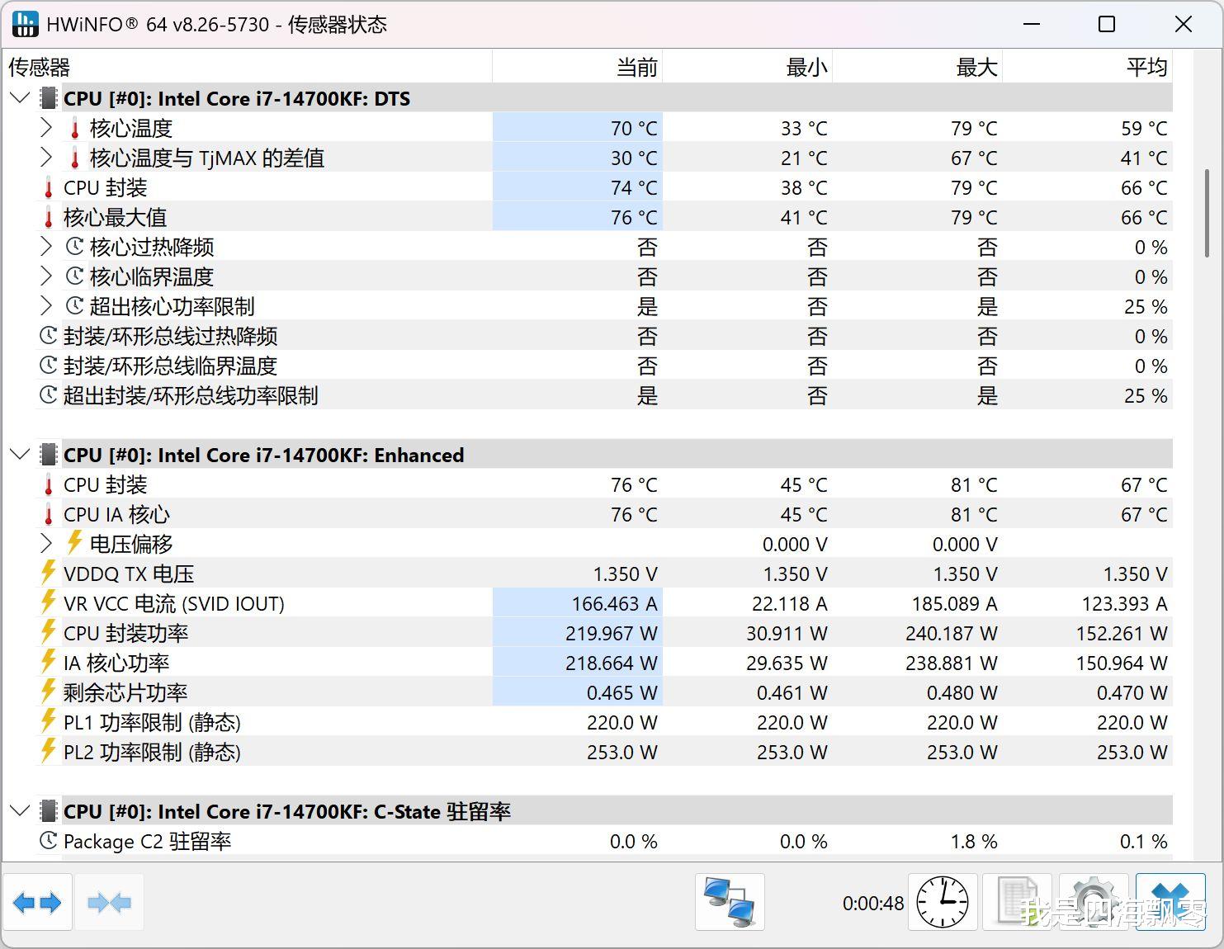
Task: Click the thermometer icon next to CPU IA 核心
Action: pyautogui.click(x=49, y=515)
